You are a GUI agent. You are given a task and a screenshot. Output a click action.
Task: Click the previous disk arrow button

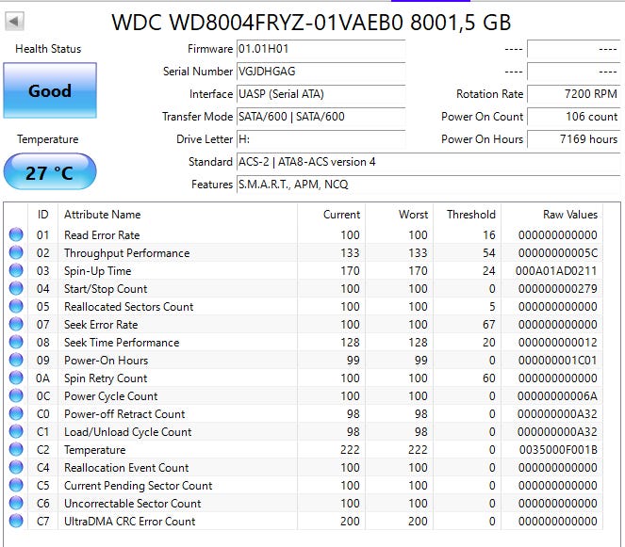(x=14, y=21)
